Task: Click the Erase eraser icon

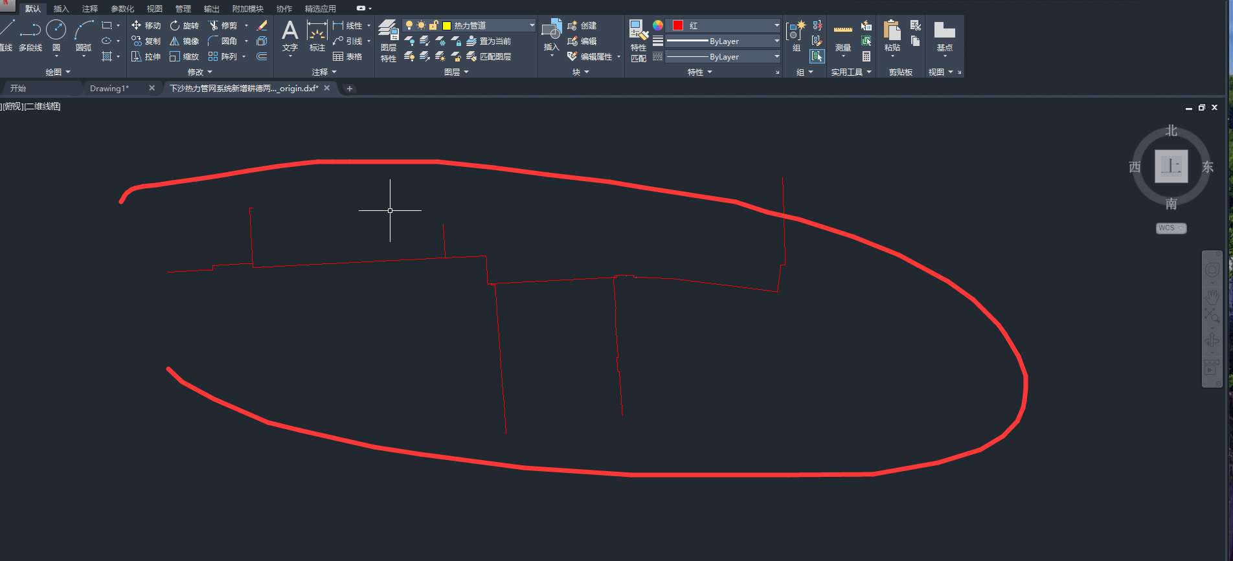Action: click(x=262, y=25)
